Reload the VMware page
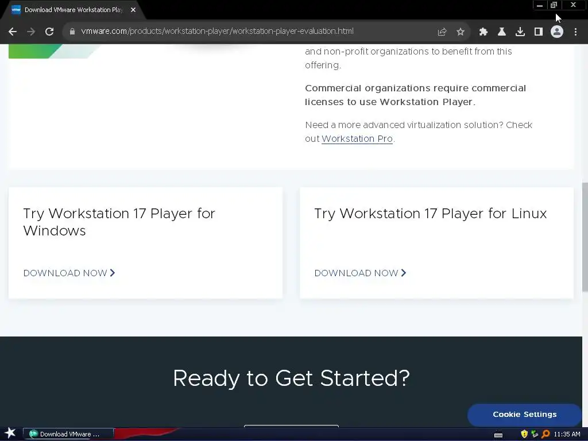Screen dimensions: 588x441 click(x=49, y=32)
